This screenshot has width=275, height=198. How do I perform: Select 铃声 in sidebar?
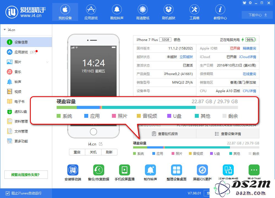tap(26, 82)
